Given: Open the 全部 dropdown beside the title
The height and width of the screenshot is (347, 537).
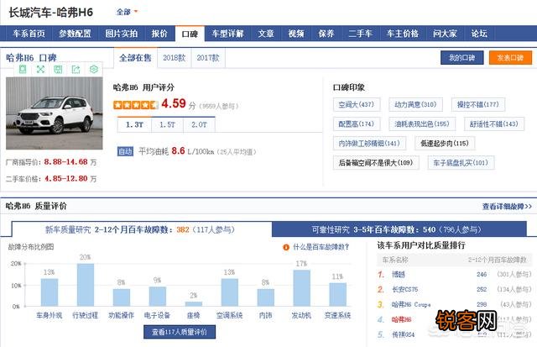Looking at the screenshot, I should click(x=127, y=12).
